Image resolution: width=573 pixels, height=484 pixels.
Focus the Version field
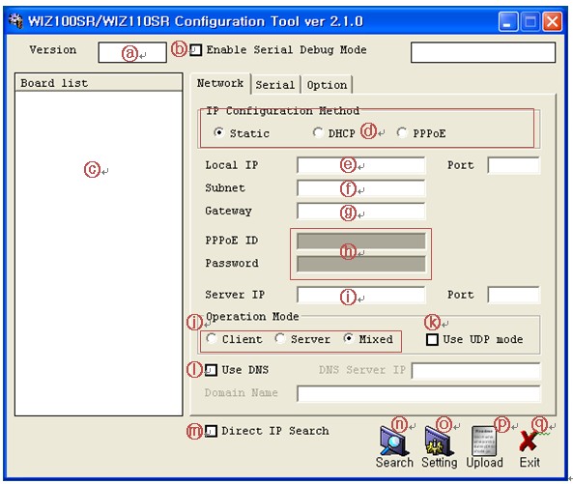coord(132,52)
